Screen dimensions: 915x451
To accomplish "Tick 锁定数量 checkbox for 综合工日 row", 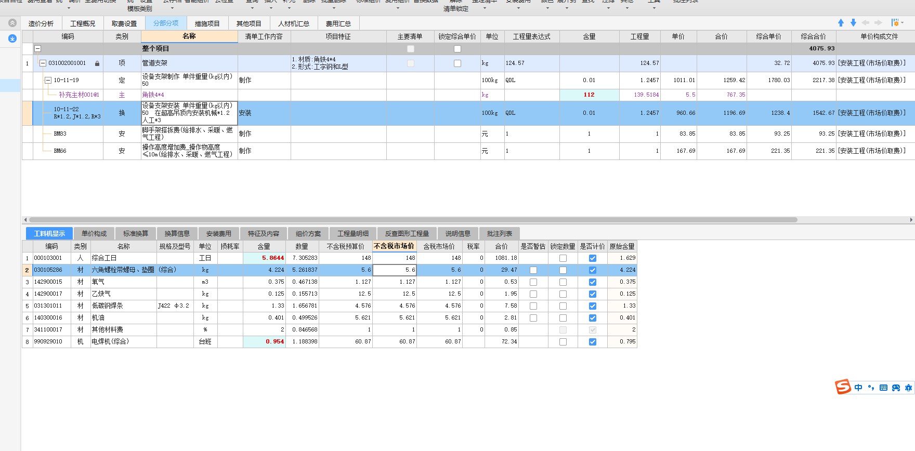I will (563, 258).
